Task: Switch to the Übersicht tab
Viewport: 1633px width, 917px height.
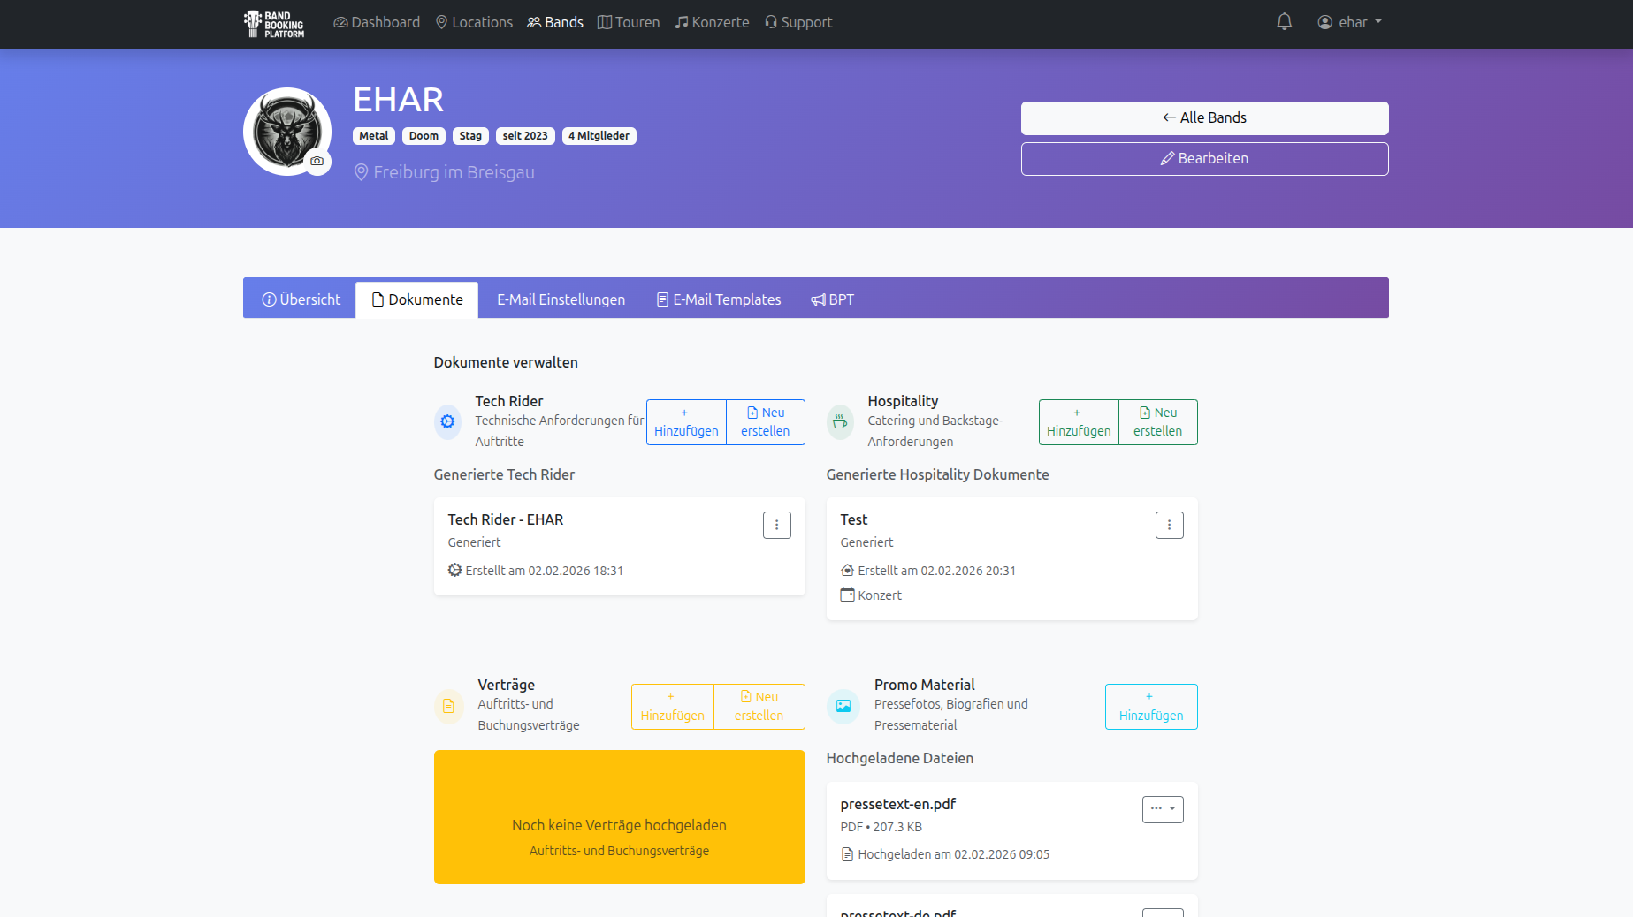Action: tap(301, 299)
